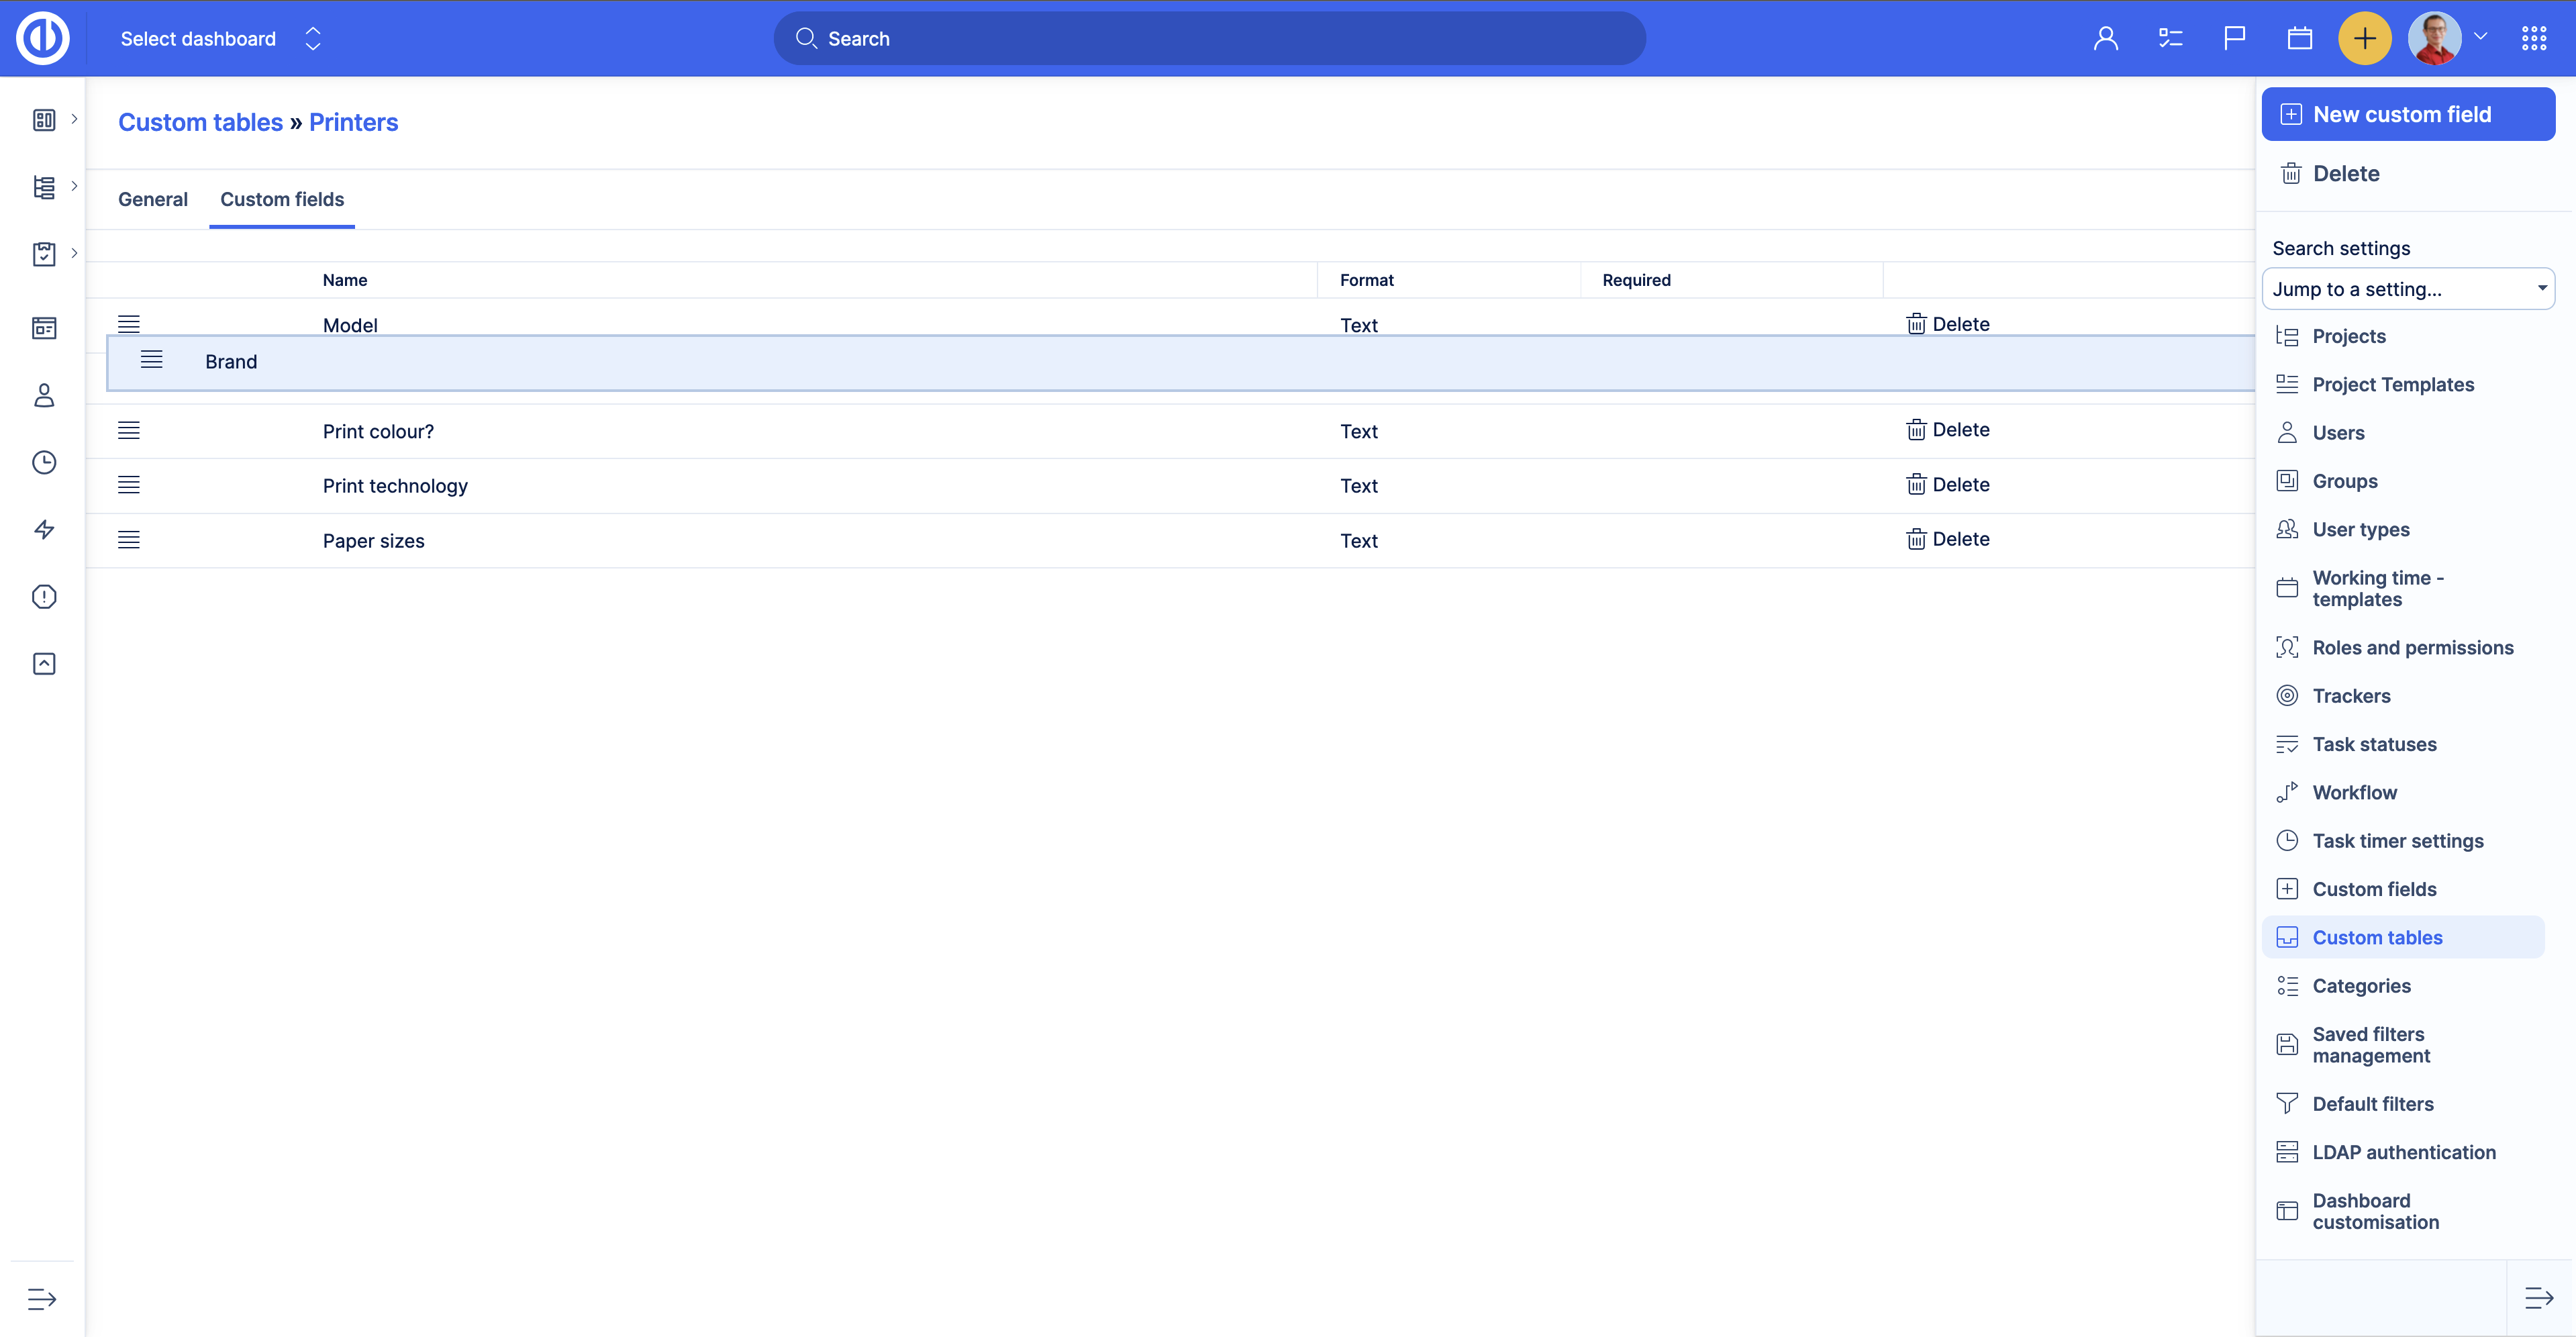Open the Workflow settings item

click(2354, 792)
